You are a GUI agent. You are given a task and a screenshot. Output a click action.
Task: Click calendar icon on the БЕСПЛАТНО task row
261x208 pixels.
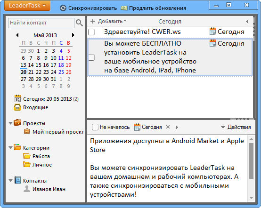212,43
